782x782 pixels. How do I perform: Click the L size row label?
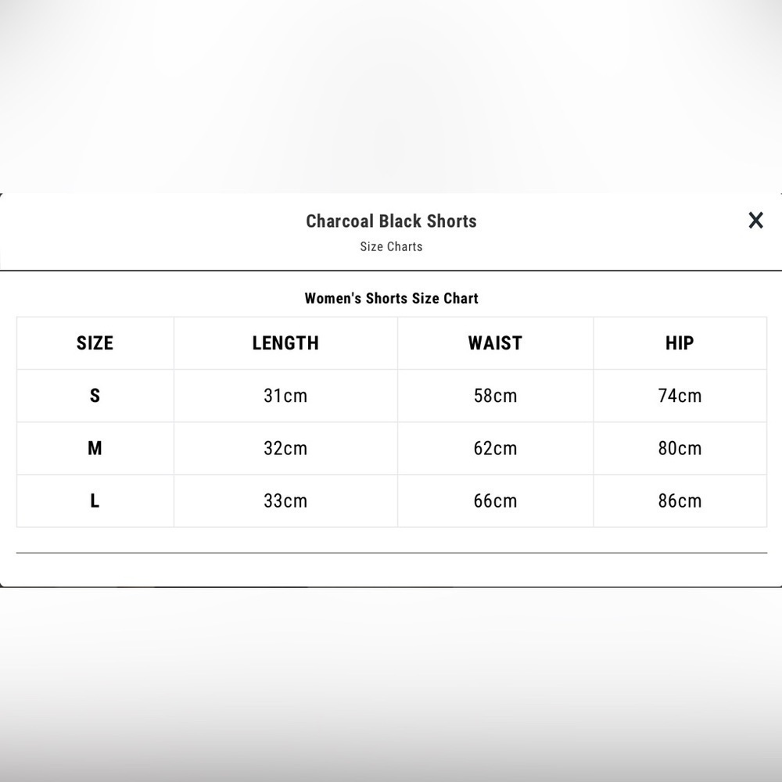(x=95, y=500)
